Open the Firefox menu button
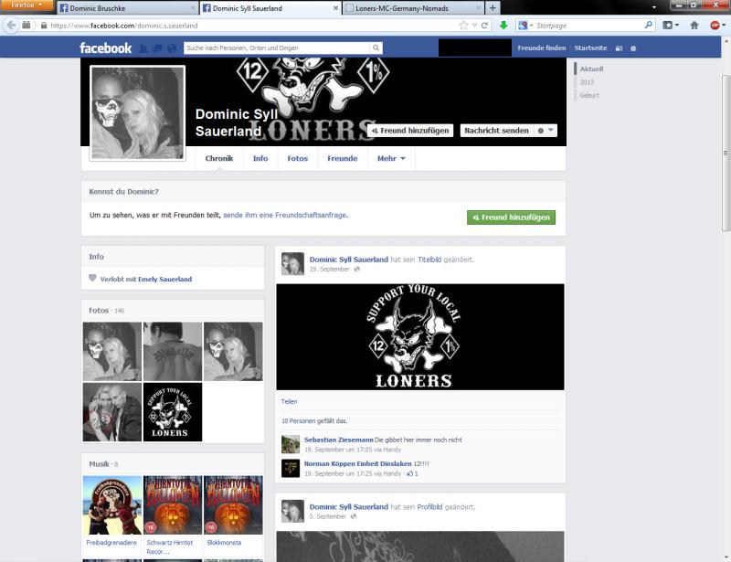 tap(27, 5)
